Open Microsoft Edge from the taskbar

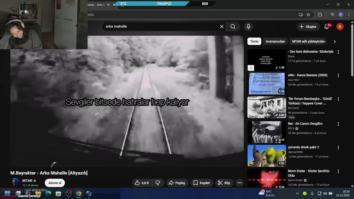[48, 193]
